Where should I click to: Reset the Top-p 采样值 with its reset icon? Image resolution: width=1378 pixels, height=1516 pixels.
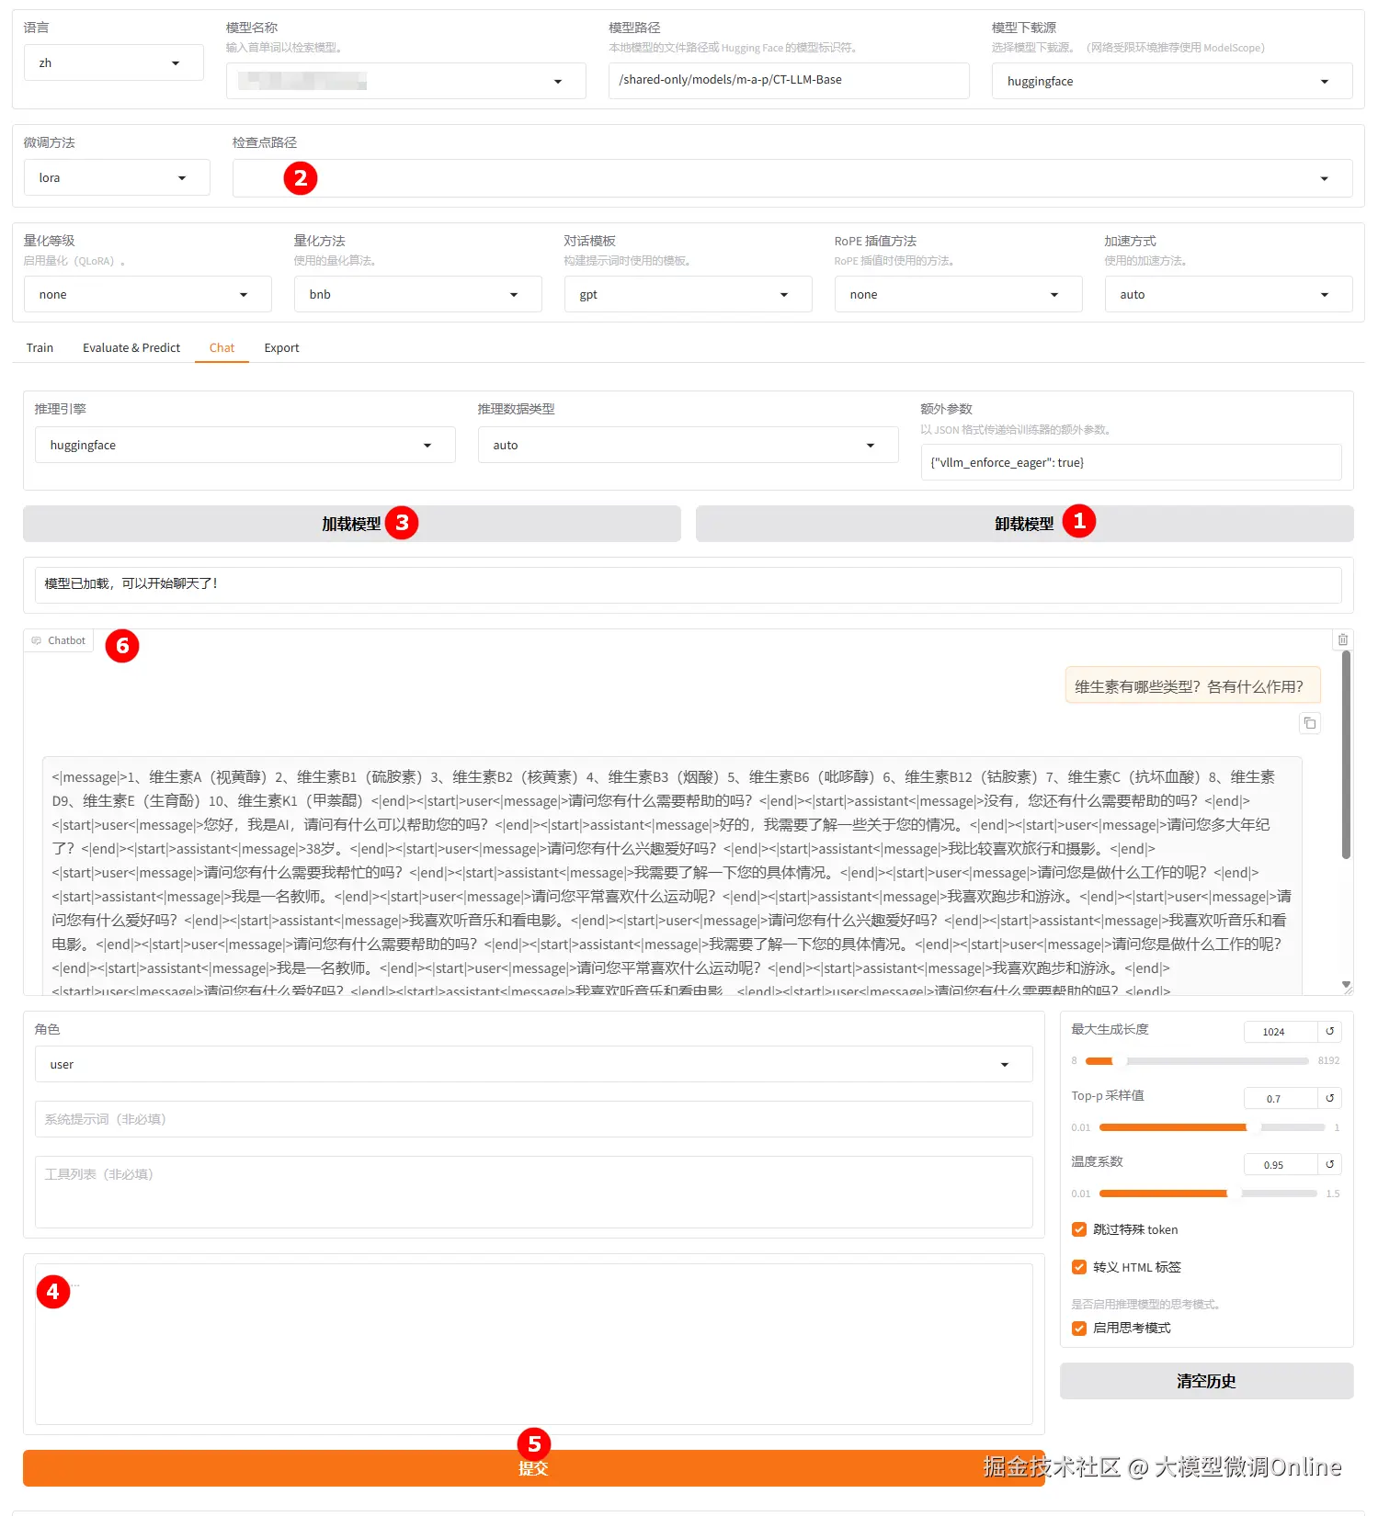(1329, 1098)
